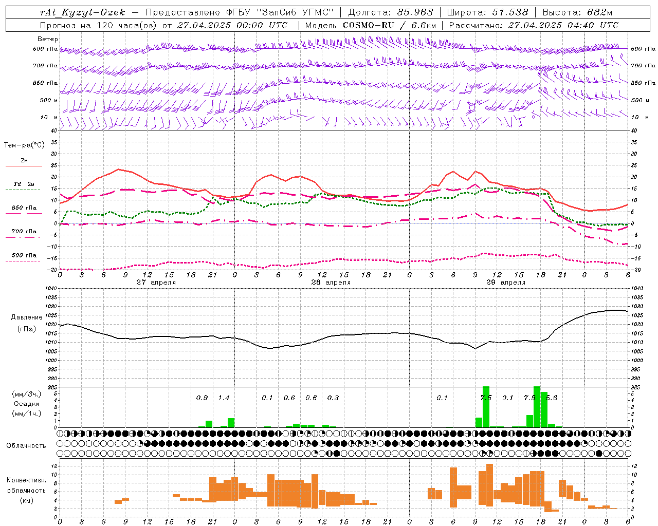Click the '28 апреля' date label
This screenshot has height=526, width=658.
[331, 283]
